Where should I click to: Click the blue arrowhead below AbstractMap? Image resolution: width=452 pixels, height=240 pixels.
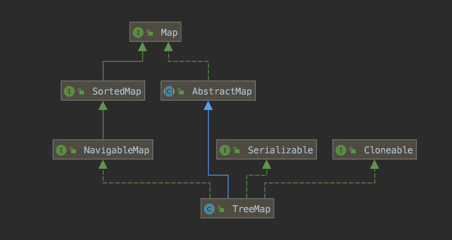coord(208,105)
